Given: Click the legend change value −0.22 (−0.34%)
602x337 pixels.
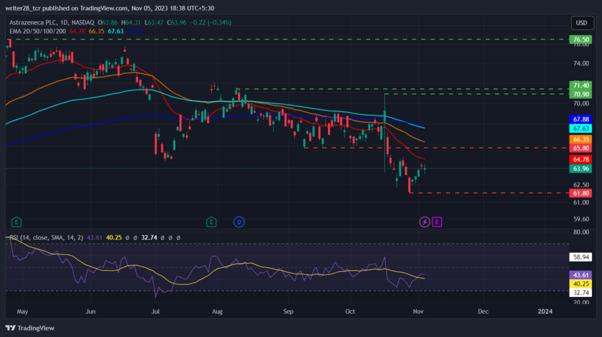Looking at the screenshot, I should (x=211, y=23).
